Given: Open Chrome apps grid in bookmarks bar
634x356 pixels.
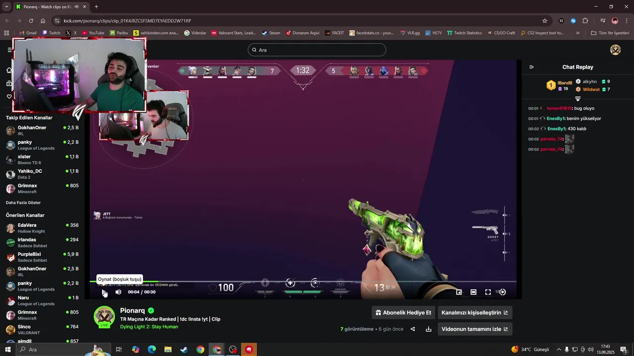Looking at the screenshot, I should [6, 33].
